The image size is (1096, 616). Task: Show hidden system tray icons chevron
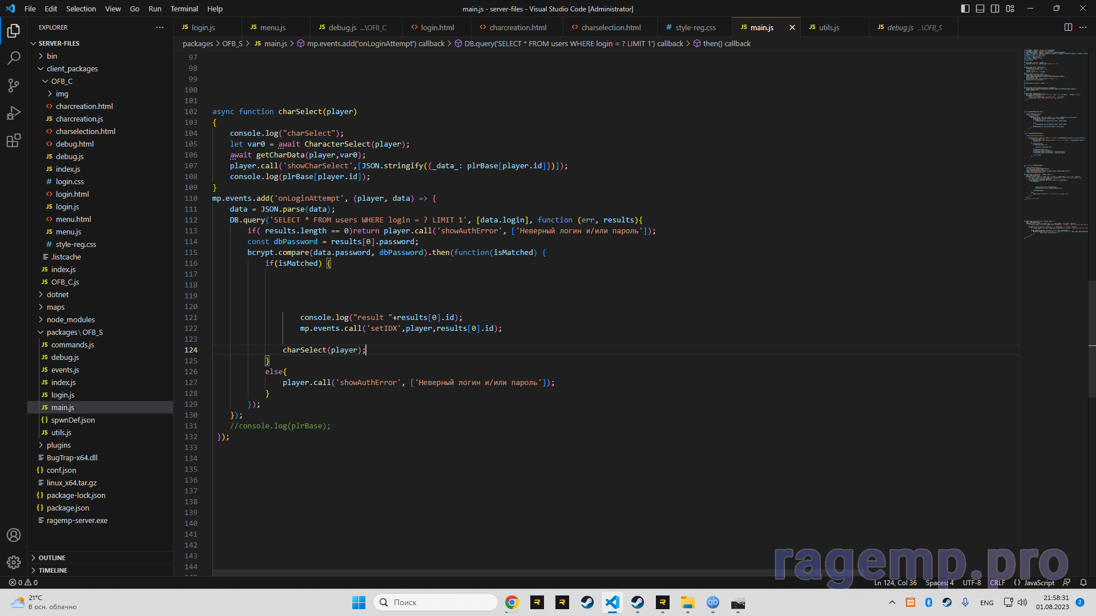(x=892, y=602)
